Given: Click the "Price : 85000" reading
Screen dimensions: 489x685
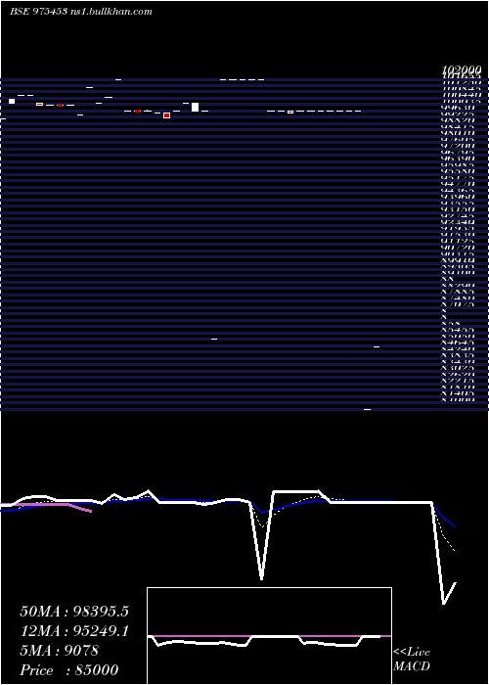Looking at the screenshot, I should click(x=69, y=670).
